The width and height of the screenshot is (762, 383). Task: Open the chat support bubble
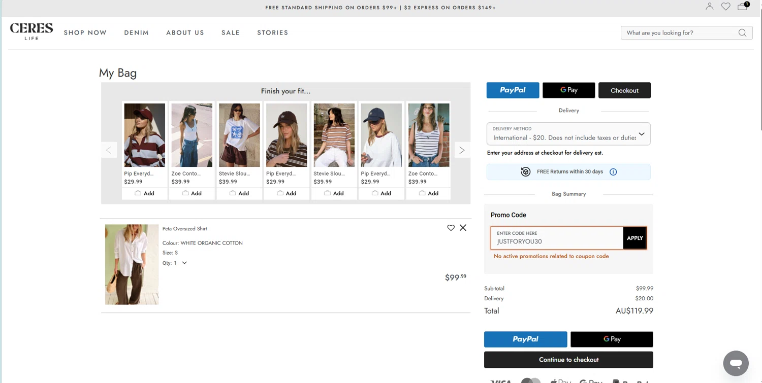[x=736, y=363]
